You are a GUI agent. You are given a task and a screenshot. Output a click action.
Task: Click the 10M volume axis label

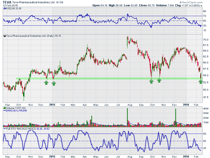205,123
